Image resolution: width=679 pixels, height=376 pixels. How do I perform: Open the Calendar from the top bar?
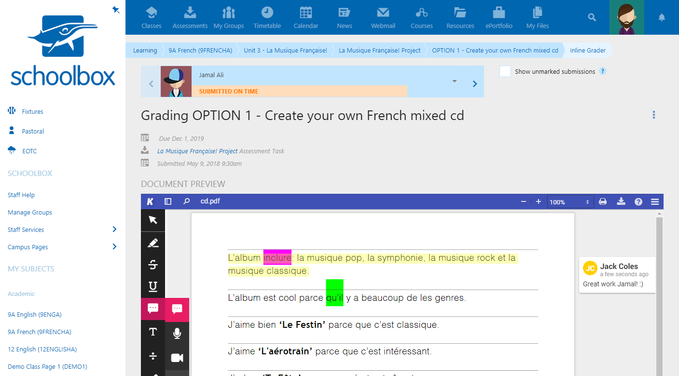click(306, 17)
